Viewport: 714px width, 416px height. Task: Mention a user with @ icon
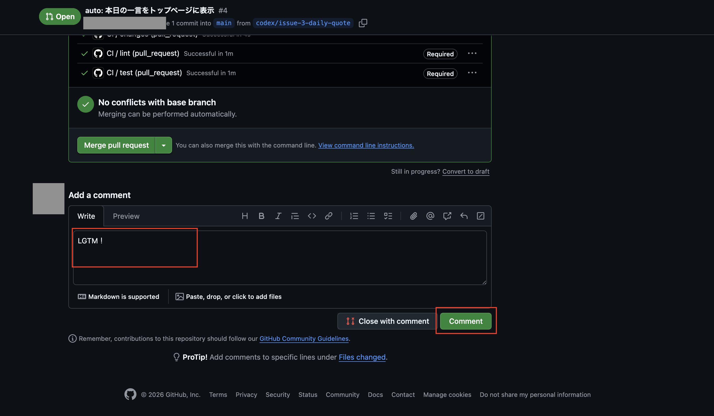[430, 216]
